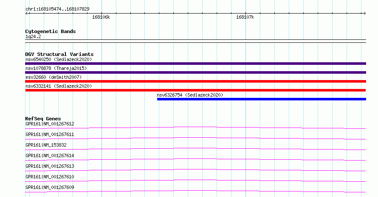Click the nsv6332141 (Sedlazeck2020) label
The image size is (378, 197).
click(59, 86)
